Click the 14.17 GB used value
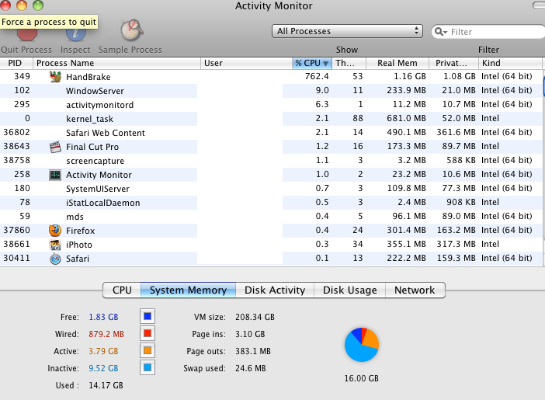The width and height of the screenshot is (545, 400). [106, 385]
